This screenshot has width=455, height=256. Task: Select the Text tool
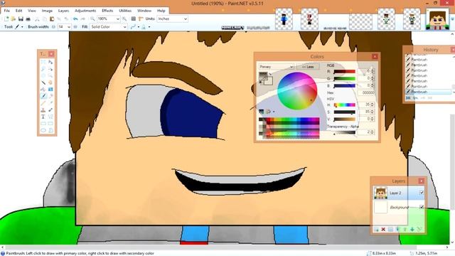coord(43,117)
